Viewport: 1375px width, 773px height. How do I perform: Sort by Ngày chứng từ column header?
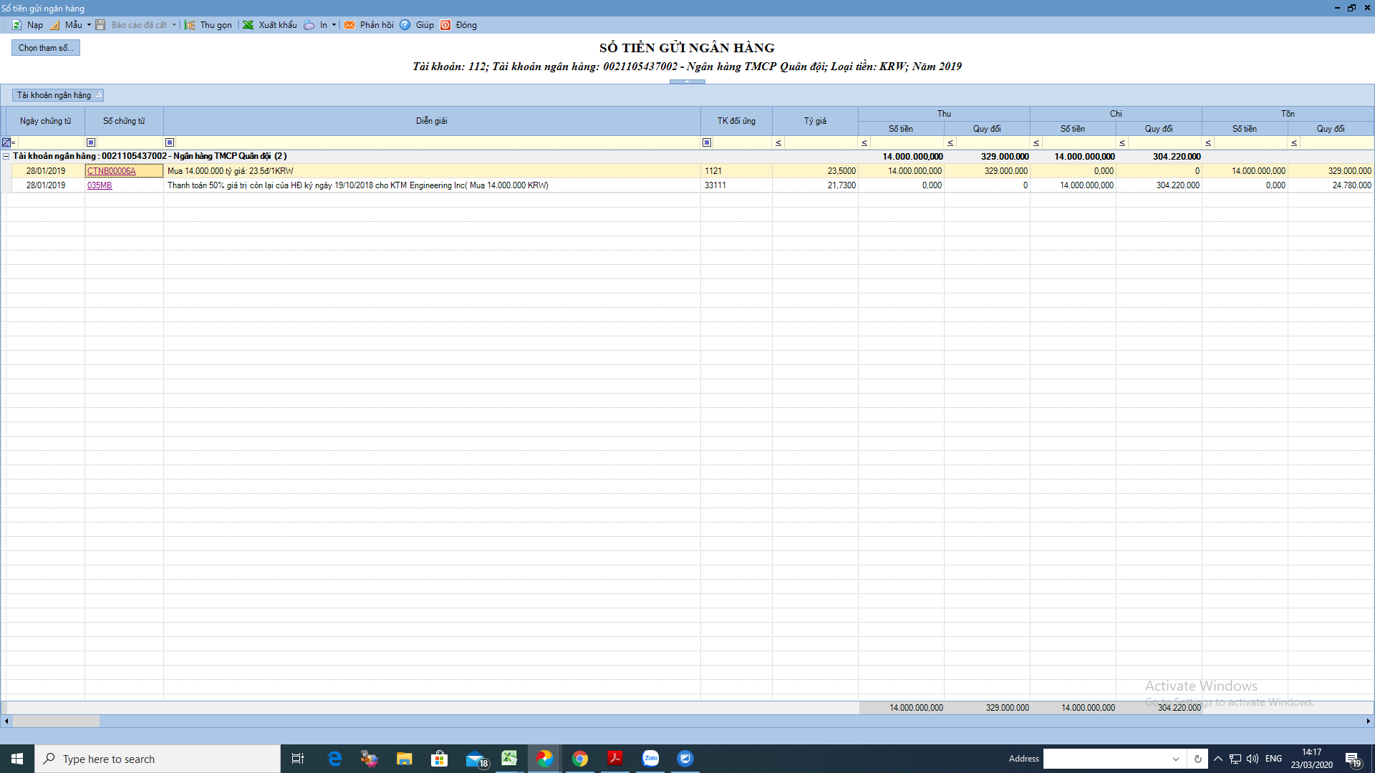pos(45,121)
